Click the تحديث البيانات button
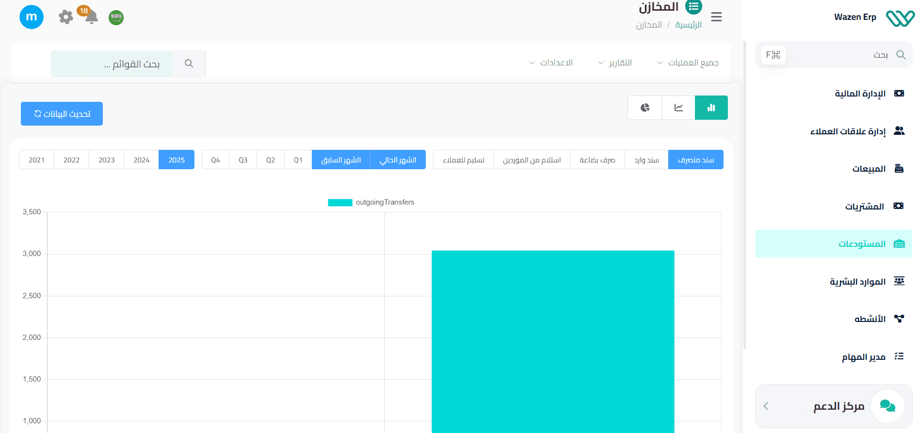 (x=62, y=114)
